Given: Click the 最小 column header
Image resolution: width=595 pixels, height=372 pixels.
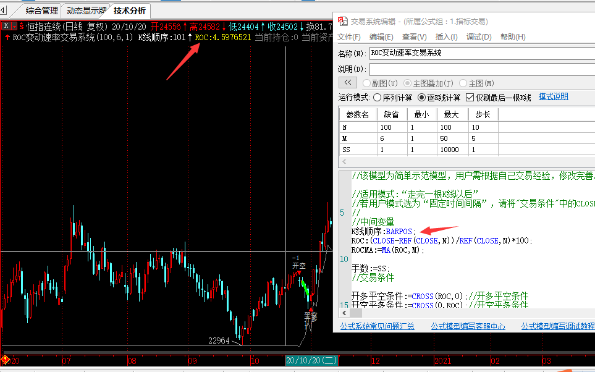Looking at the screenshot, I should [422, 114].
